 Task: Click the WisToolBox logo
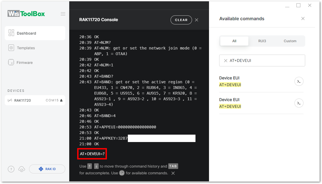coord(26,13)
